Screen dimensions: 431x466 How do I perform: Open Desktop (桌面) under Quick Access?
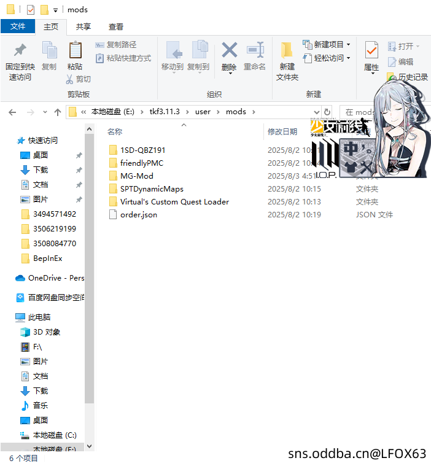[41, 155]
